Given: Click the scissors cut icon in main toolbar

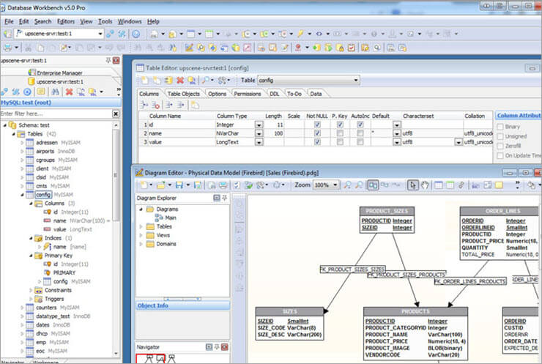Looking at the screenshot, I should click(28, 48).
